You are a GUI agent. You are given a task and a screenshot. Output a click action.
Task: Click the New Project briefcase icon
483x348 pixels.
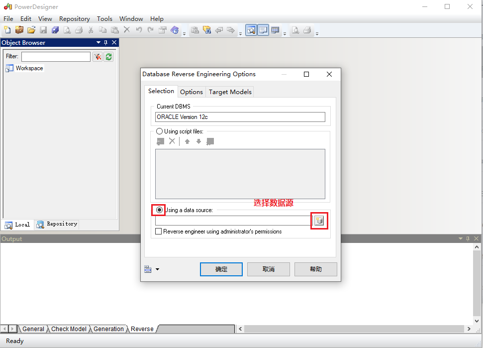(19, 30)
